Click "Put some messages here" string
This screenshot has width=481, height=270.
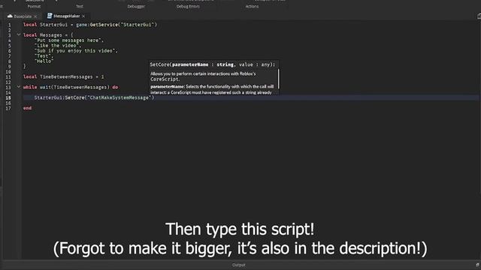pyautogui.click(x=69, y=40)
